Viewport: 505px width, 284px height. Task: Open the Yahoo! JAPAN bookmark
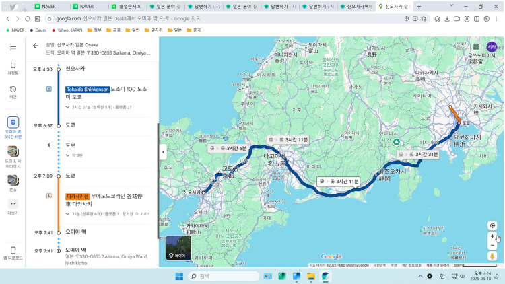(67, 30)
